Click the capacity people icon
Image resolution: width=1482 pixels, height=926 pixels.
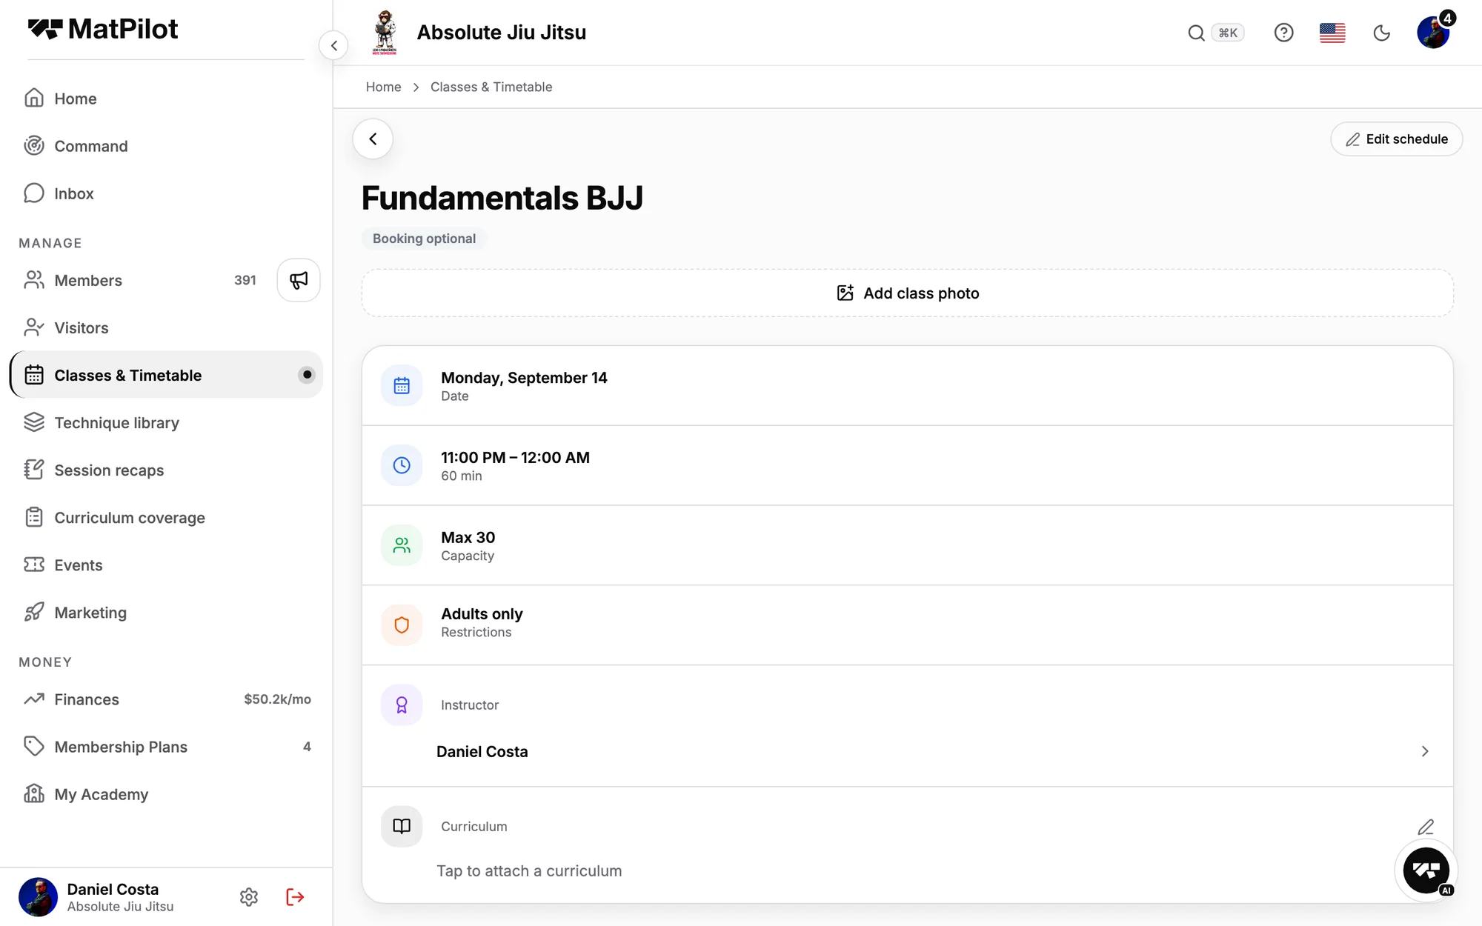402,545
